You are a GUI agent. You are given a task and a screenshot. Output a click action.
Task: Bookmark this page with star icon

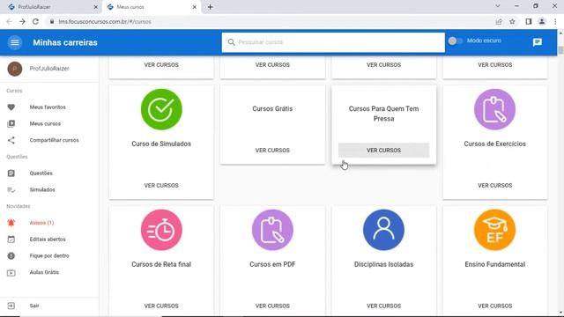[x=512, y=21]
